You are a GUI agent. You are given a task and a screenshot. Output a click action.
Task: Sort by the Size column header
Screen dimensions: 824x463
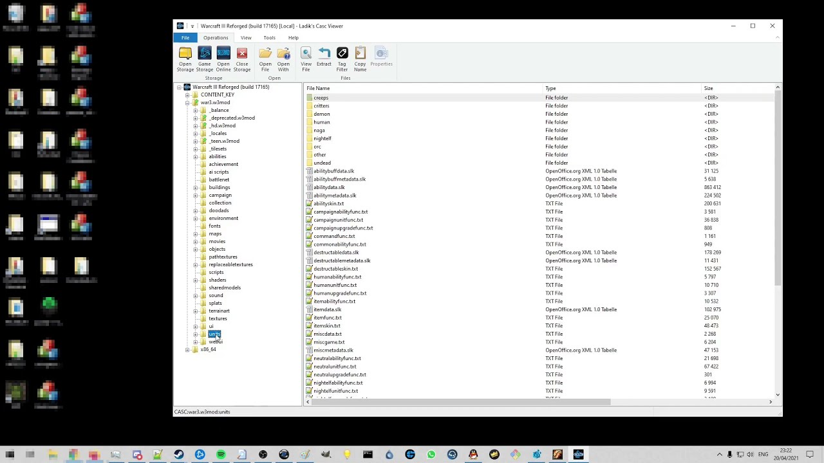[737, 88]
